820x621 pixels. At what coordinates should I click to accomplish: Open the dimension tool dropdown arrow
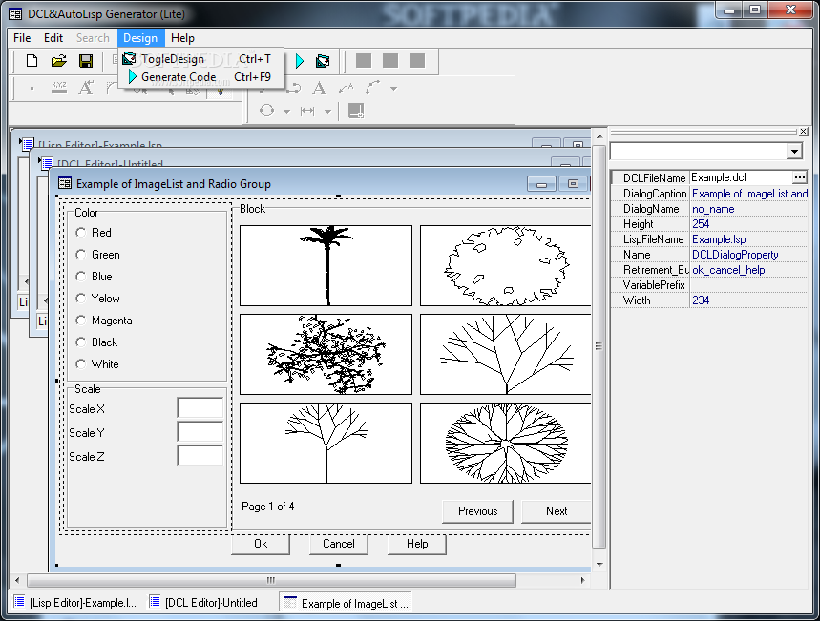[x=327, y=111]
